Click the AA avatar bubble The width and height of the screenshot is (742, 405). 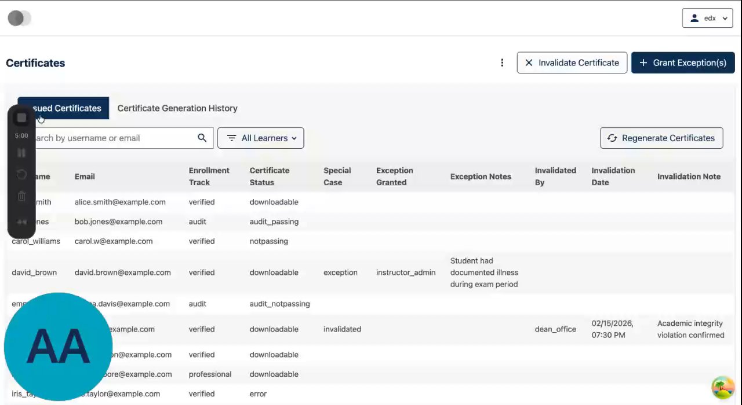(x=58, y=347)
